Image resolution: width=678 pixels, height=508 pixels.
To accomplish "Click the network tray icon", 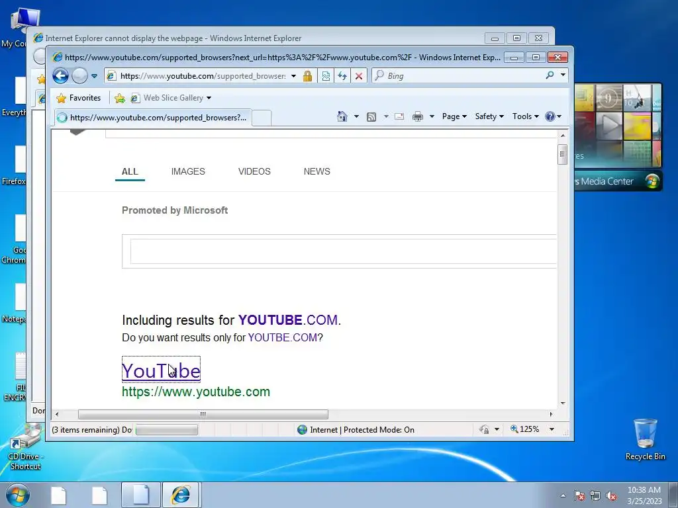I will click(595, 495).
